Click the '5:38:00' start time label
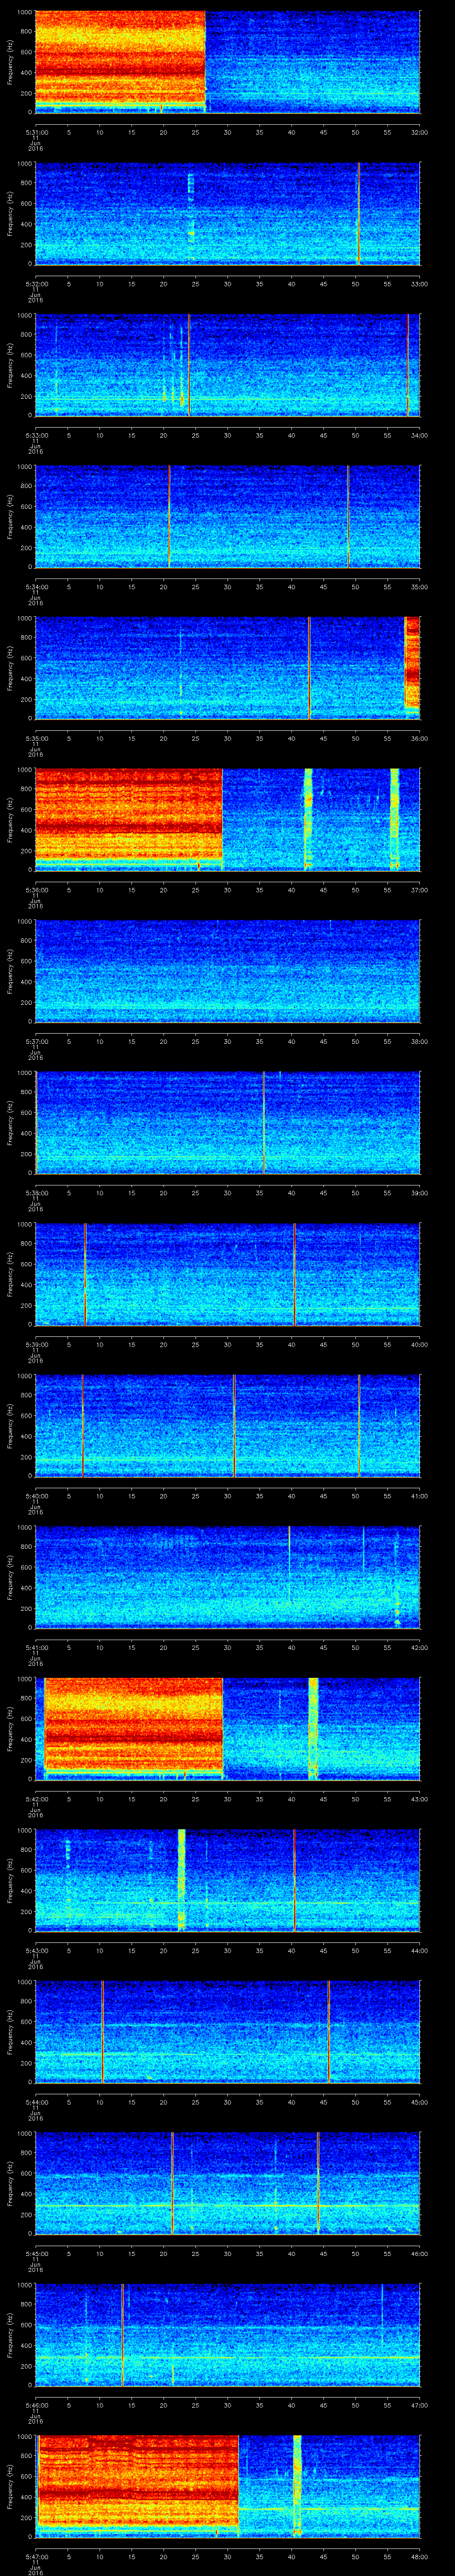This screenshot has width=455, height=2576. coord(36,1193)
